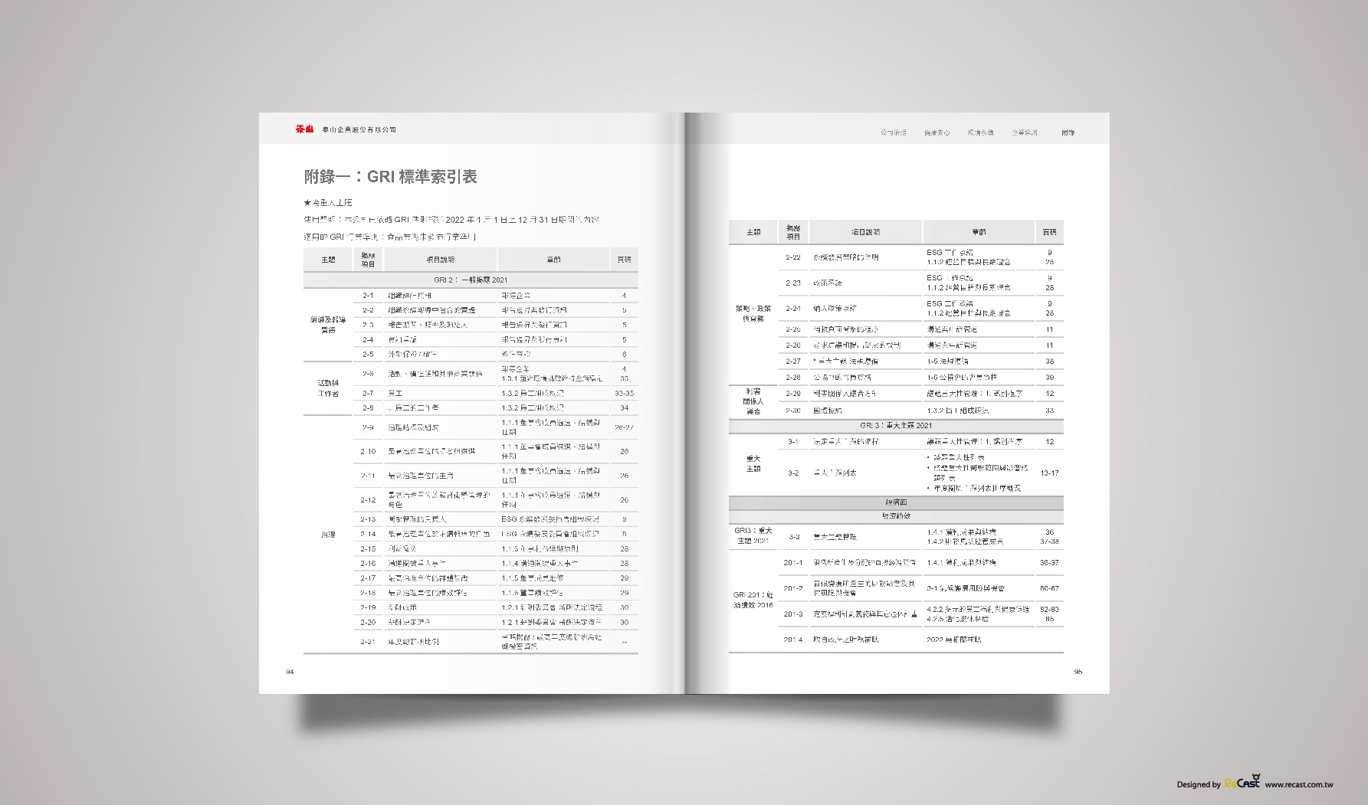Click disclosure code '201-3'
1368x805 pixels.
coord(792,614)
